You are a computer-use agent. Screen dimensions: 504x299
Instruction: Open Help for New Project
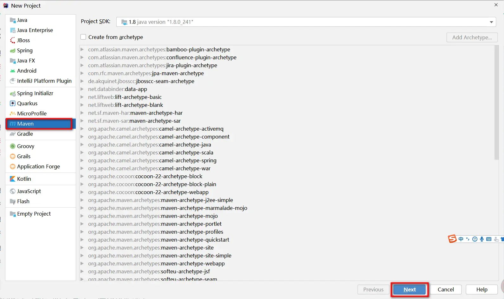[482, 289]
